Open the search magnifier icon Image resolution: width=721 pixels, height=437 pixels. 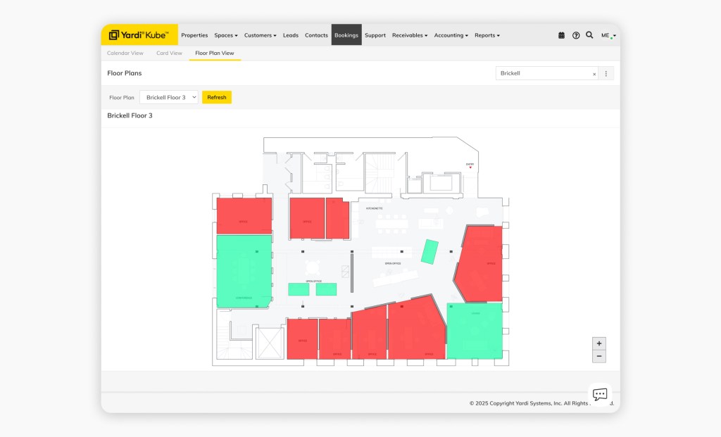[x=589, y=35]
